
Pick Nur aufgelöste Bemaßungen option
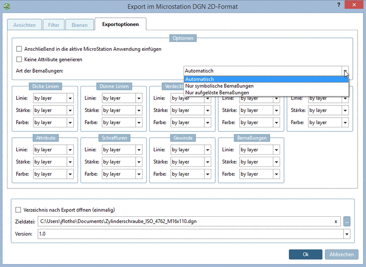[x=266, y=92]
